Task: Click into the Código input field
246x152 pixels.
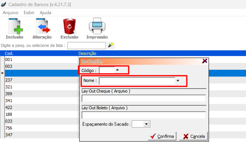Action: click(106, 70)
